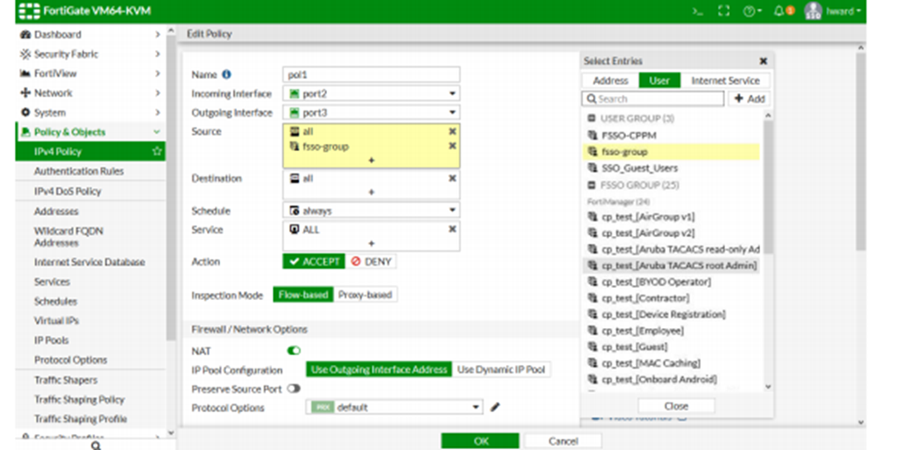Set Action to ACCEPT

[314, 261]
